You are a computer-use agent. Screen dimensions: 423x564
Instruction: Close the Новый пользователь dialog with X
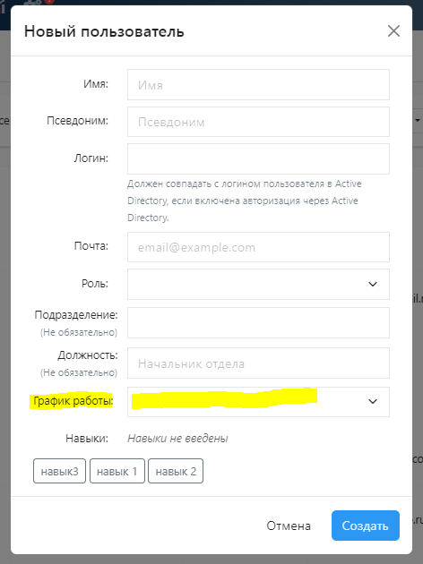click(393, 31)
